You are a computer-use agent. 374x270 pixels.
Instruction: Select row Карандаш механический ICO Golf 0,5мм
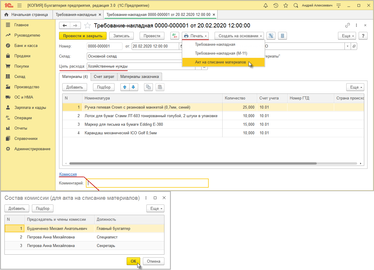213,133
